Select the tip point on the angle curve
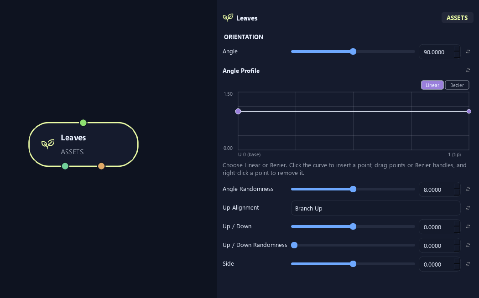479x298 pixels. click(x=469, y=111)
